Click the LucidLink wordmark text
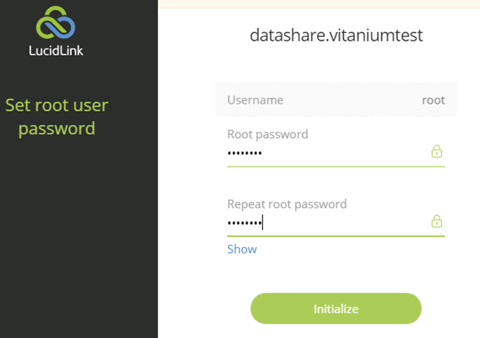Image resolution: width=480 pixels, height=338 pixels. (x=56, y=51)
